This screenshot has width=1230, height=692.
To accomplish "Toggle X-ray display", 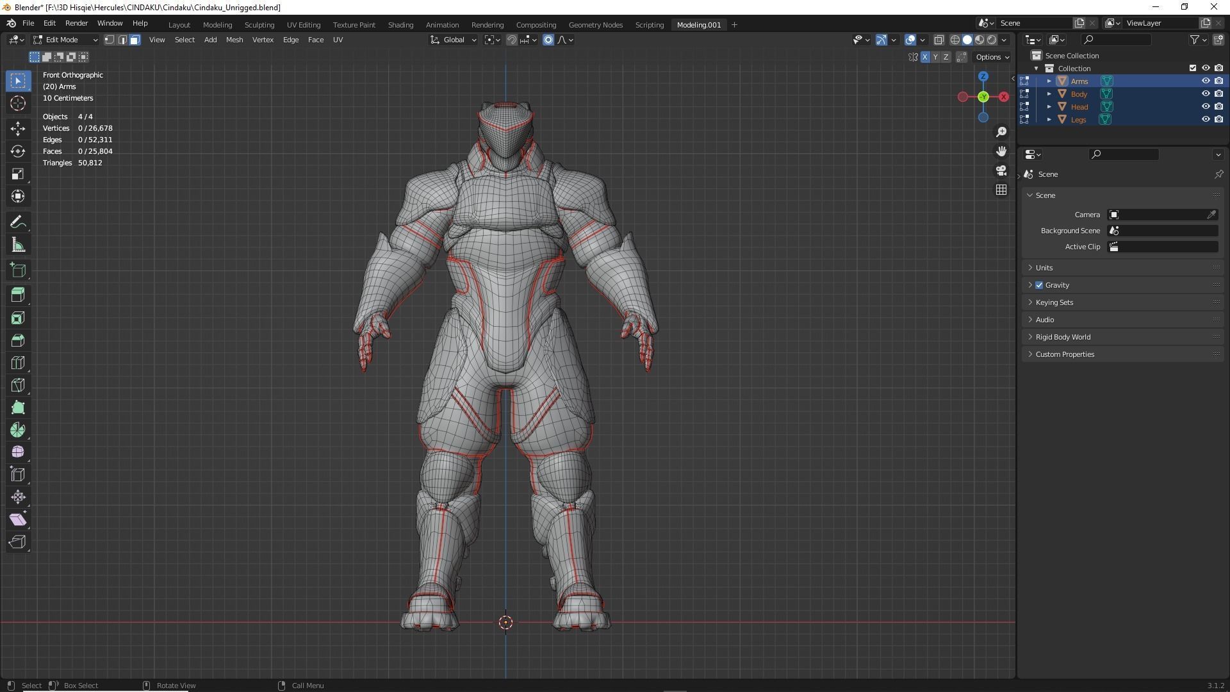I will point(939,40).
